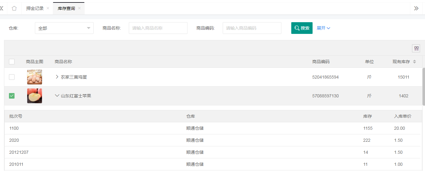Click product name 农家三黄鸡蛋
This screenshot has width=425, height=171.
74,77
